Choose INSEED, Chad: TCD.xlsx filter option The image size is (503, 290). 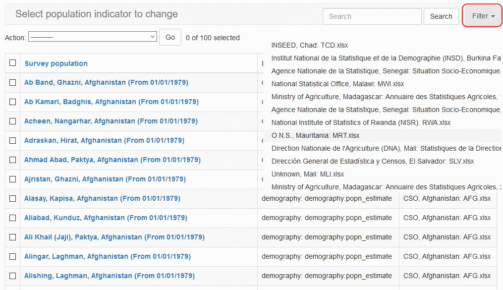coord(310,45)
